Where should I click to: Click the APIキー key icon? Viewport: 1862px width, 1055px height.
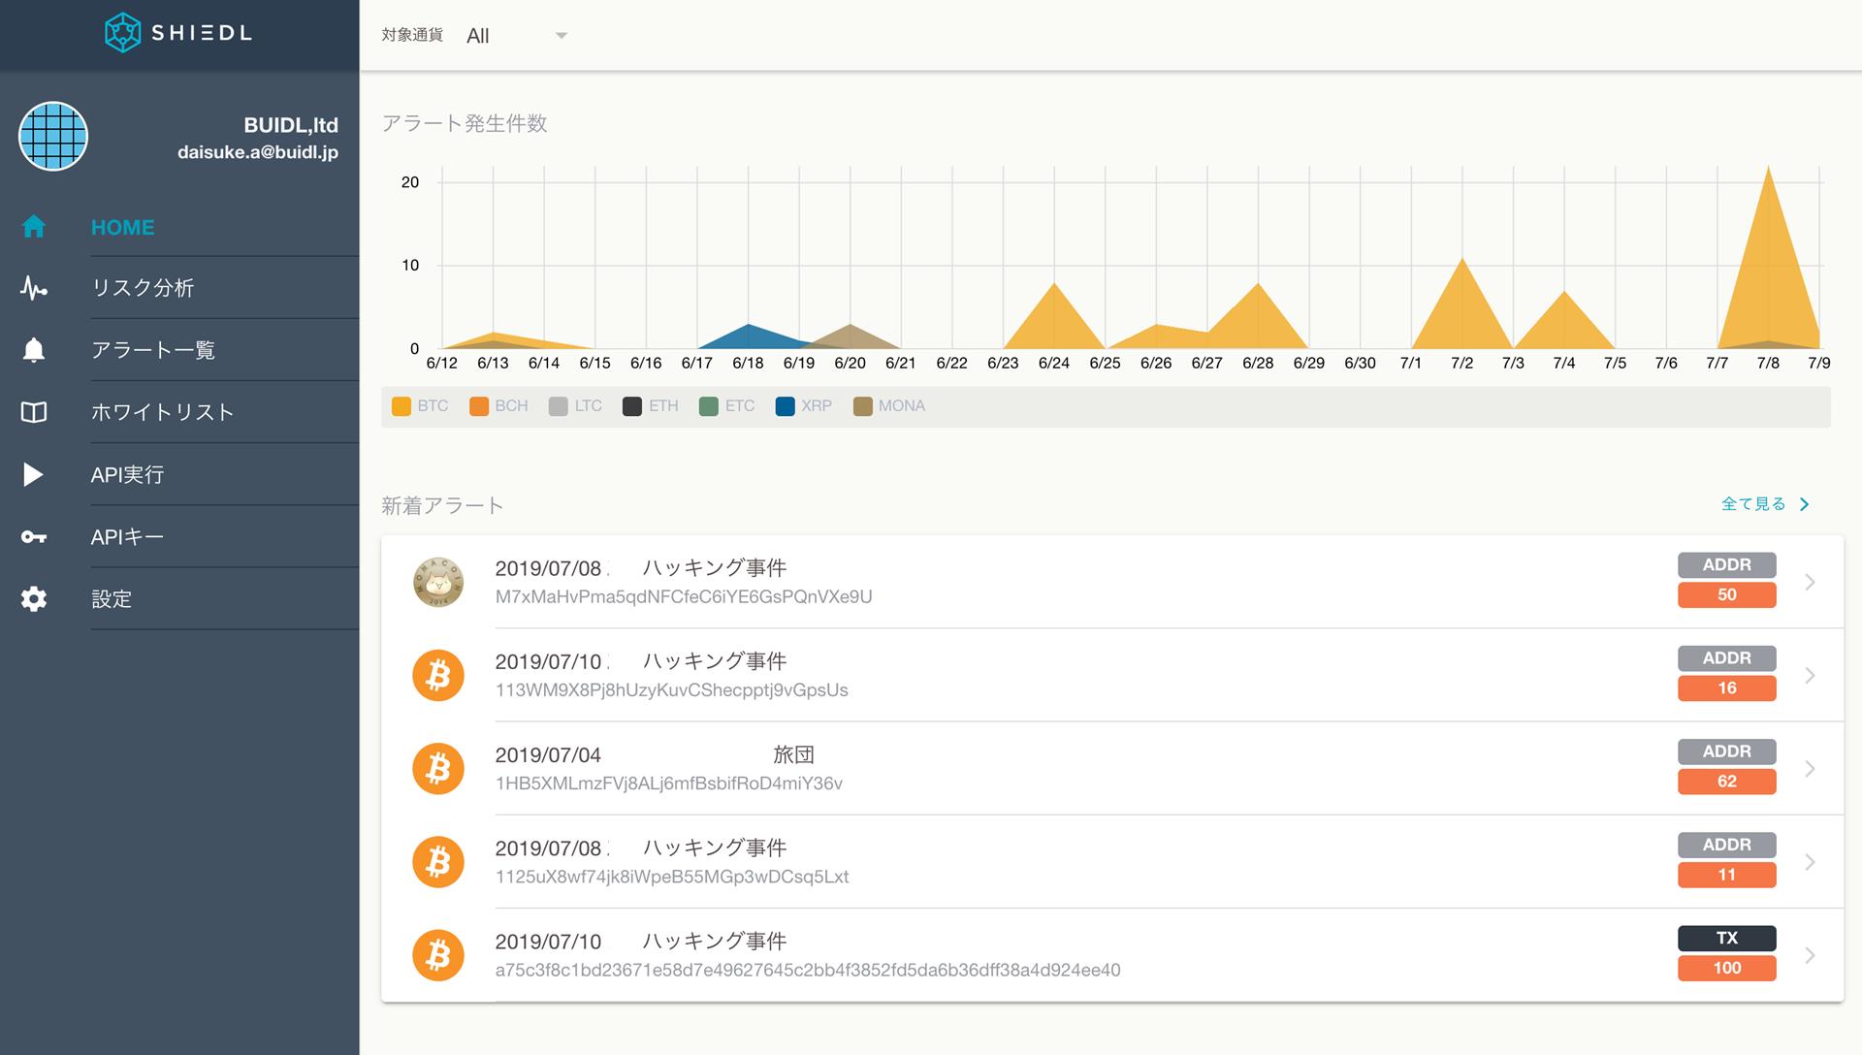[x=34, y=537]
